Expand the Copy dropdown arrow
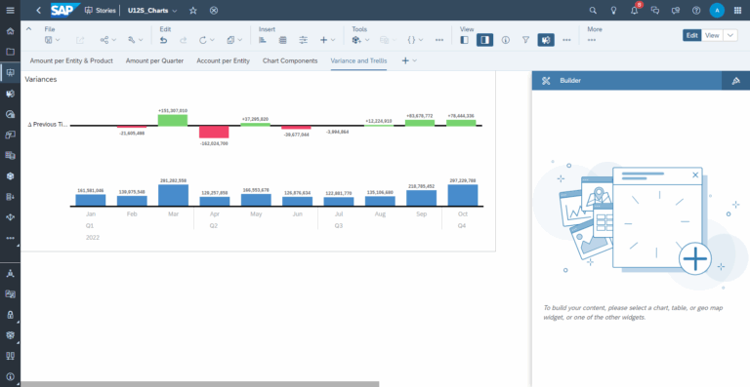 pyautogui.click(x=239, y=40)
